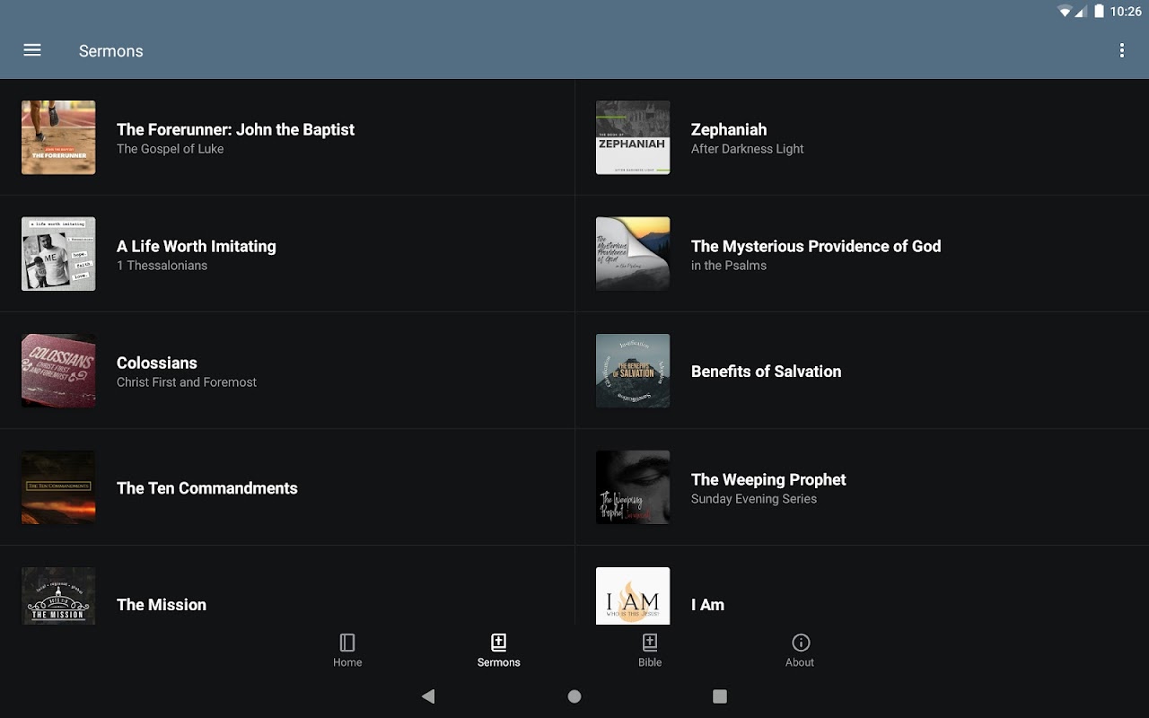Image resolution: width=1149 pixels, height=718 pixels.
Task: Open the Colossians series artwork
Action: click(58, 371)
